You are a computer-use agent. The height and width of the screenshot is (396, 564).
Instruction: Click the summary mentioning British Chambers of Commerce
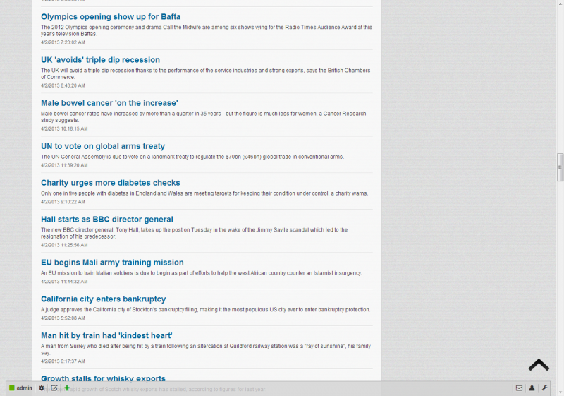[x=205, y=74]
